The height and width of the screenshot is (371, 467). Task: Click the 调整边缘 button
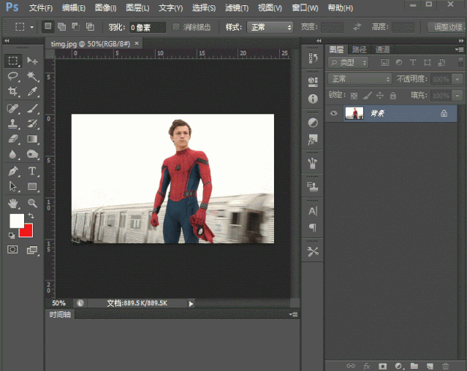coord(447,27)
